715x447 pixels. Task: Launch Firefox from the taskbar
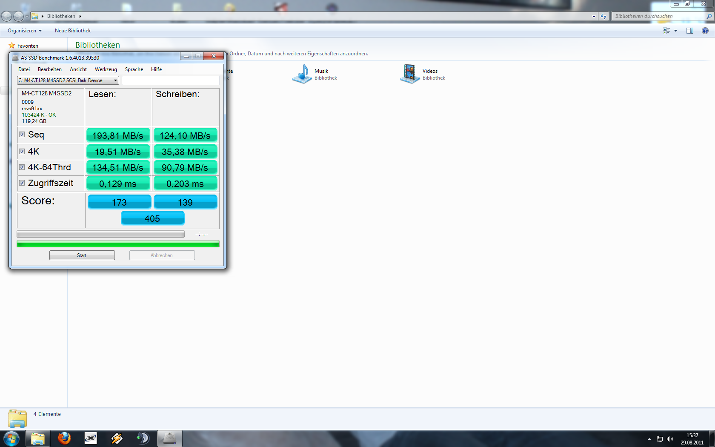(64, 438)
